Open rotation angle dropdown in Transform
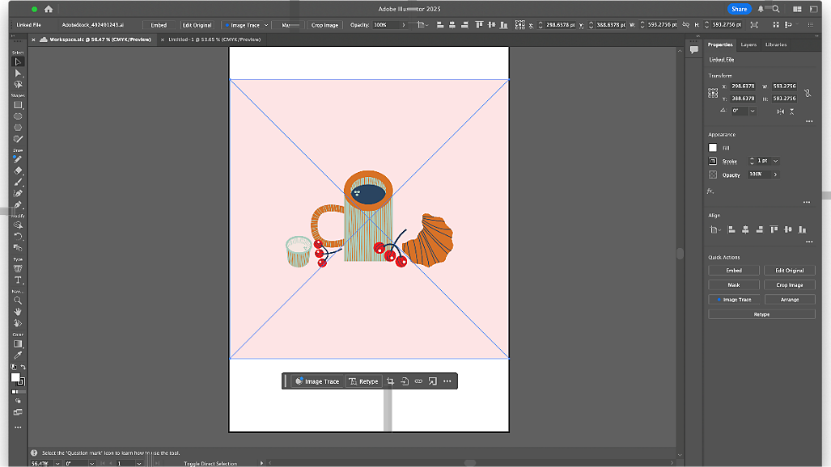The image size is (831, 467). 752,111
